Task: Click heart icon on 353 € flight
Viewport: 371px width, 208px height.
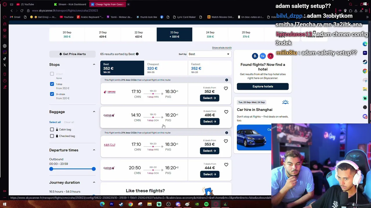Action: point(226,141)
